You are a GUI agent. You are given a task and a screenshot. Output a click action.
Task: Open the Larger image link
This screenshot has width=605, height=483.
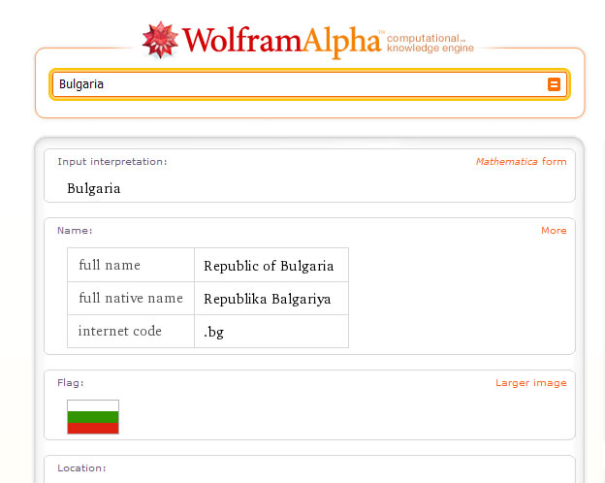click(531, 383)
